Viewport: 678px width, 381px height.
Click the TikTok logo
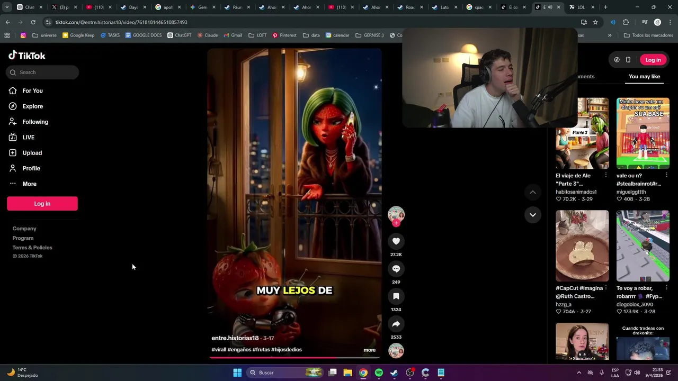(27, 56)
